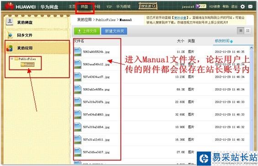Click the 图片 type cell of the 32.69K row
Screen dimensions: 258x166
click(191, 114)
